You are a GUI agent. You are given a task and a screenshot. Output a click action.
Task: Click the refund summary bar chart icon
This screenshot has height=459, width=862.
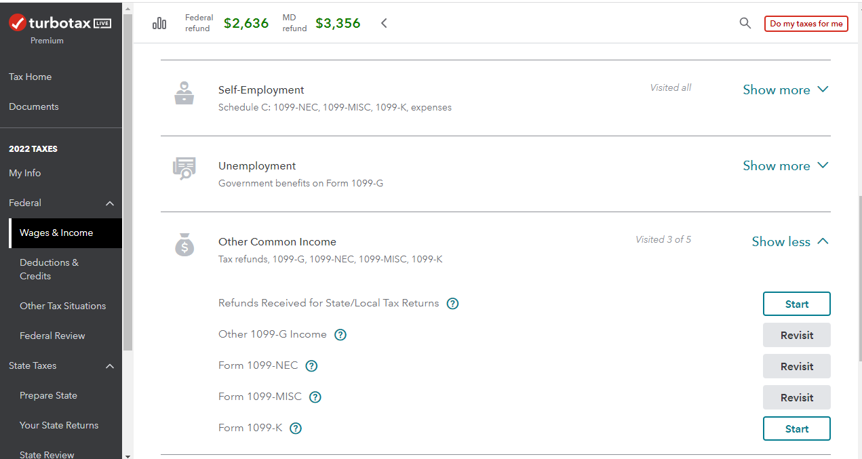coord(159,24)
